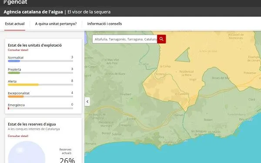Click the water reserves sphere graphic

click(27, 152)
